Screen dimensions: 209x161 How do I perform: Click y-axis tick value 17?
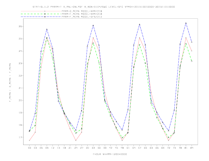point(20,137)
